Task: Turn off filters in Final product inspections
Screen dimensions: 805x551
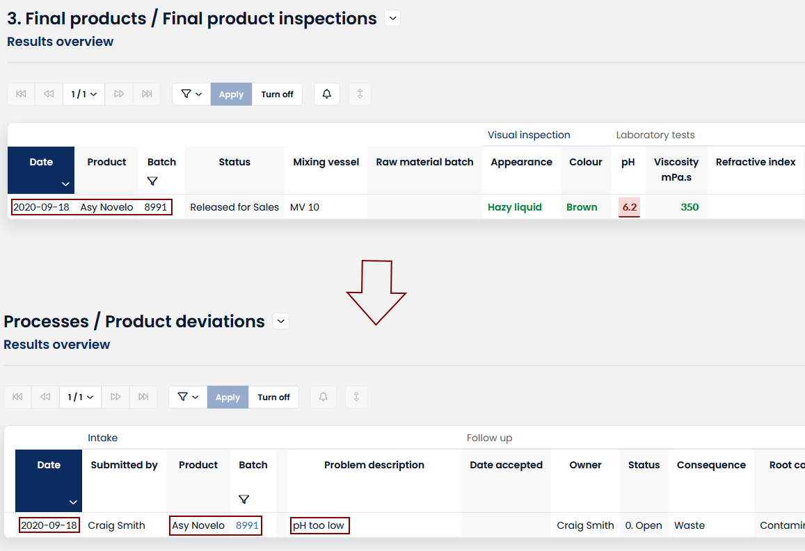Action: pyautogui.click(x=277, y=94)
